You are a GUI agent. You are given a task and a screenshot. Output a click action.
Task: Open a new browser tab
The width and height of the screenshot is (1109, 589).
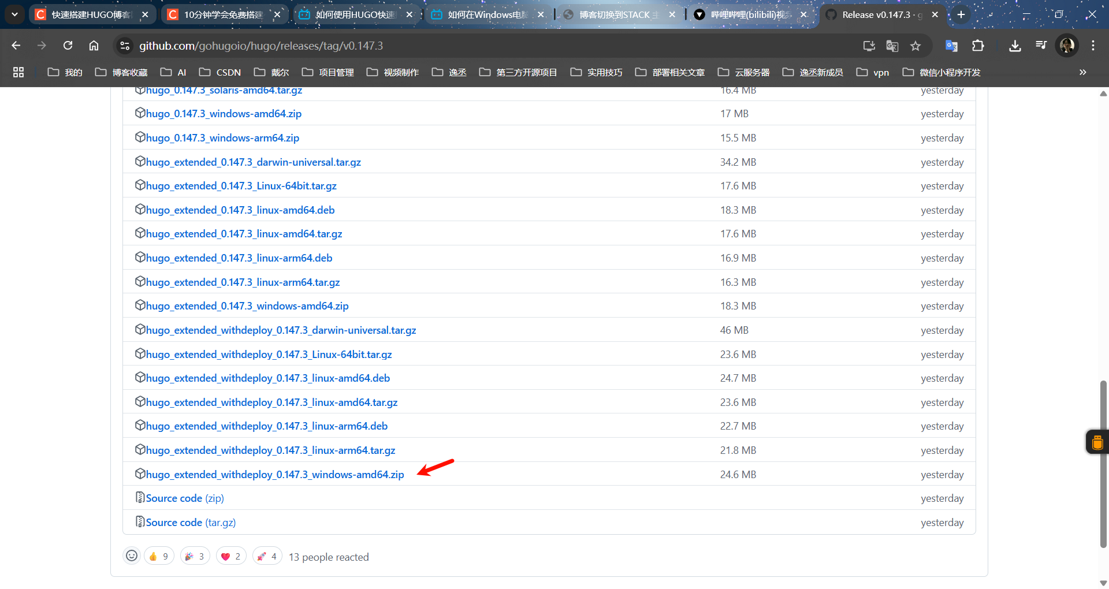coord(961,14)
